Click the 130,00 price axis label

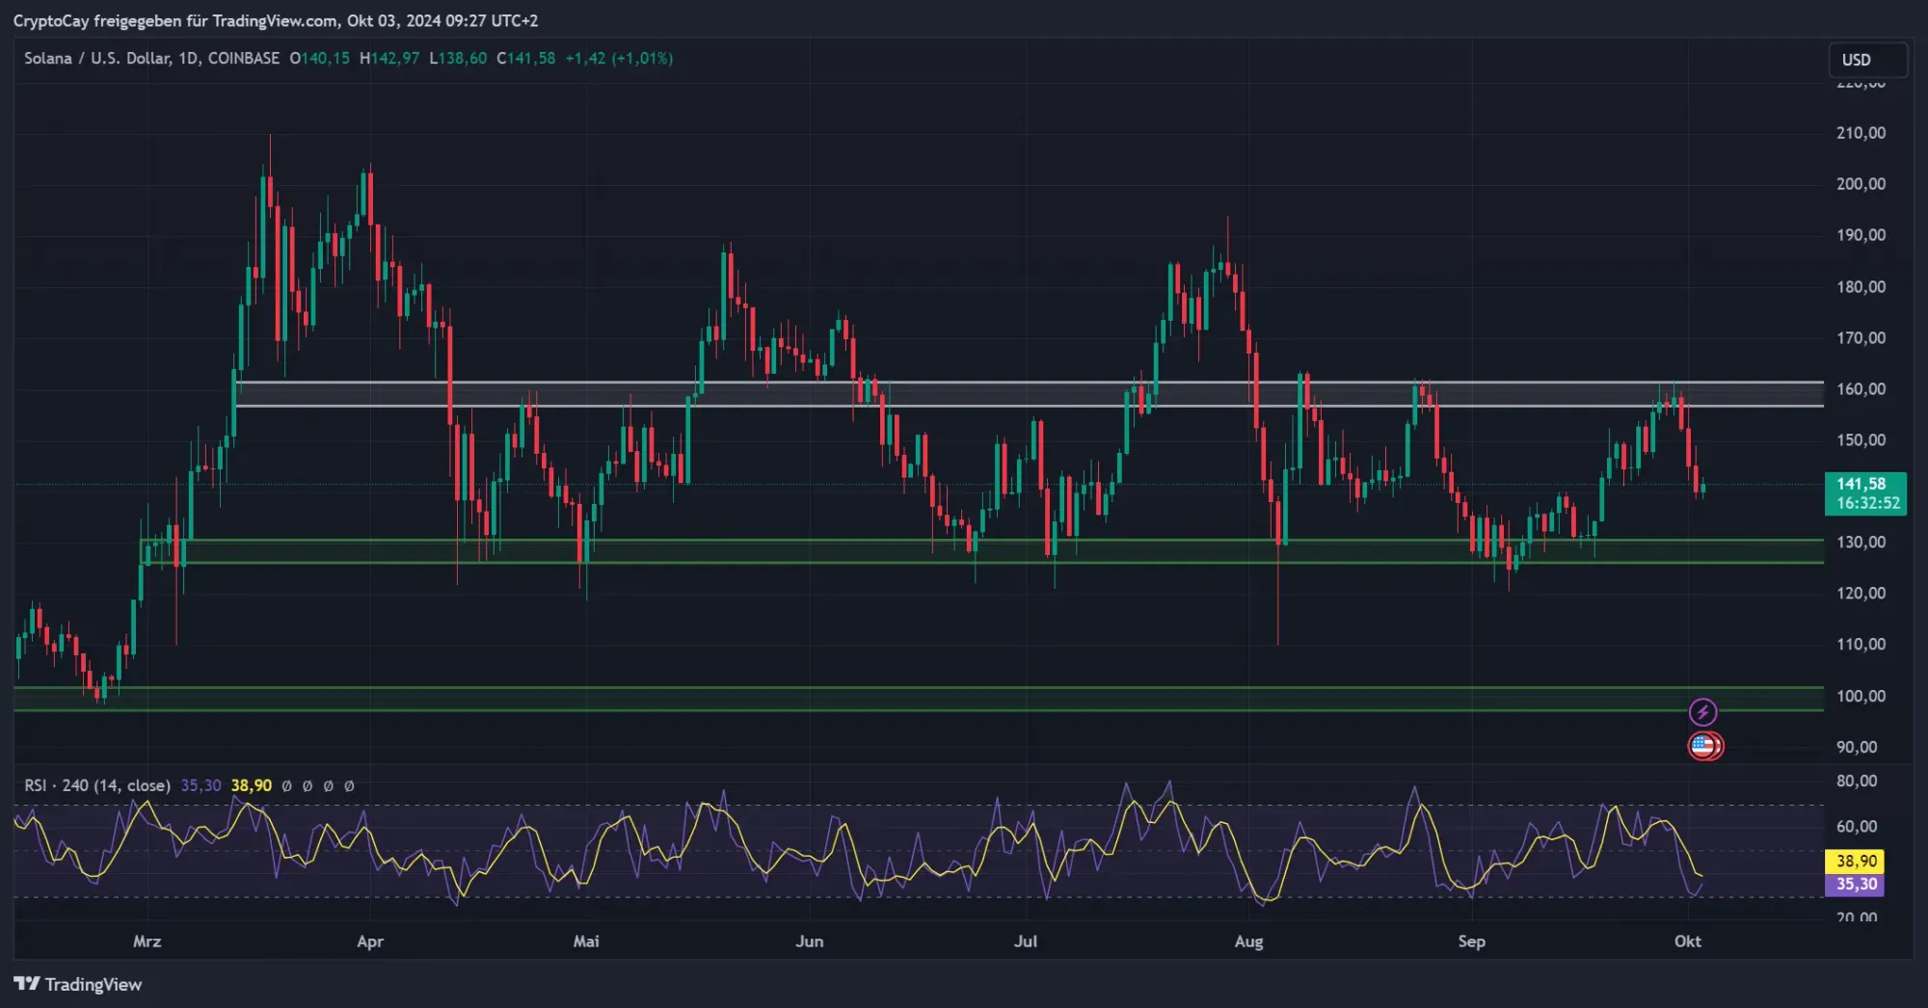[1861, 543]
